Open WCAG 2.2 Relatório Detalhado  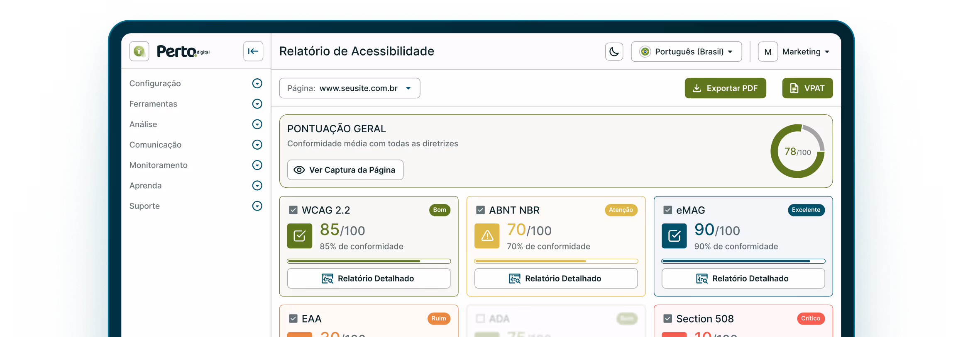pyautogui.click(x=369, y=279)
